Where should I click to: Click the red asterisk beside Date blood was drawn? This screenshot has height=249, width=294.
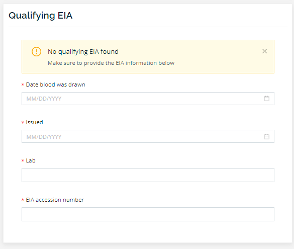coord(23,85)
